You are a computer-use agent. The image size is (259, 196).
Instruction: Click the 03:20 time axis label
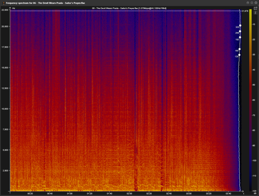coord(209,193)
